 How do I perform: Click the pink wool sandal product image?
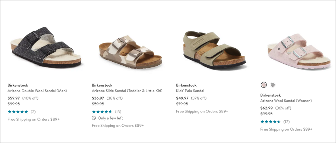click(x=299, y=51)
